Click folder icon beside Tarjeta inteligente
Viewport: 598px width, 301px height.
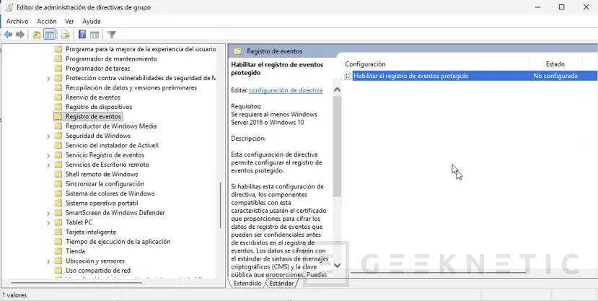58,232
